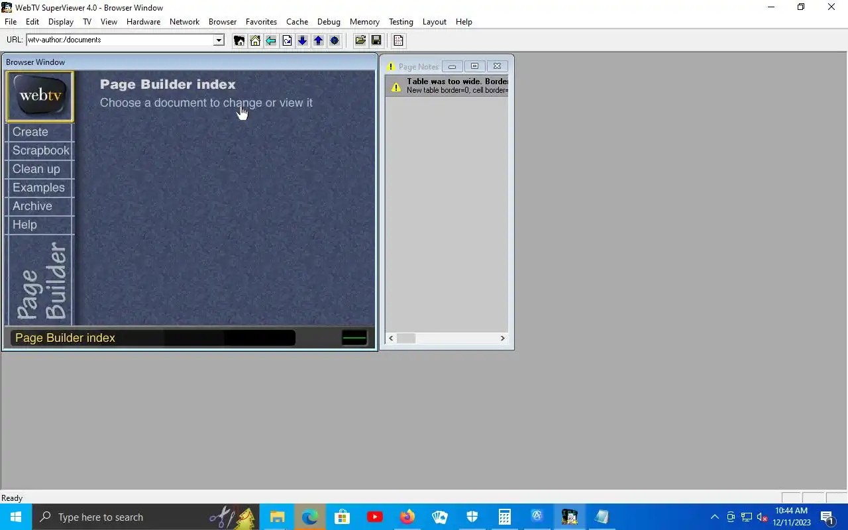
Task: Click the Page Builder index heading
Action: (168, 84)
